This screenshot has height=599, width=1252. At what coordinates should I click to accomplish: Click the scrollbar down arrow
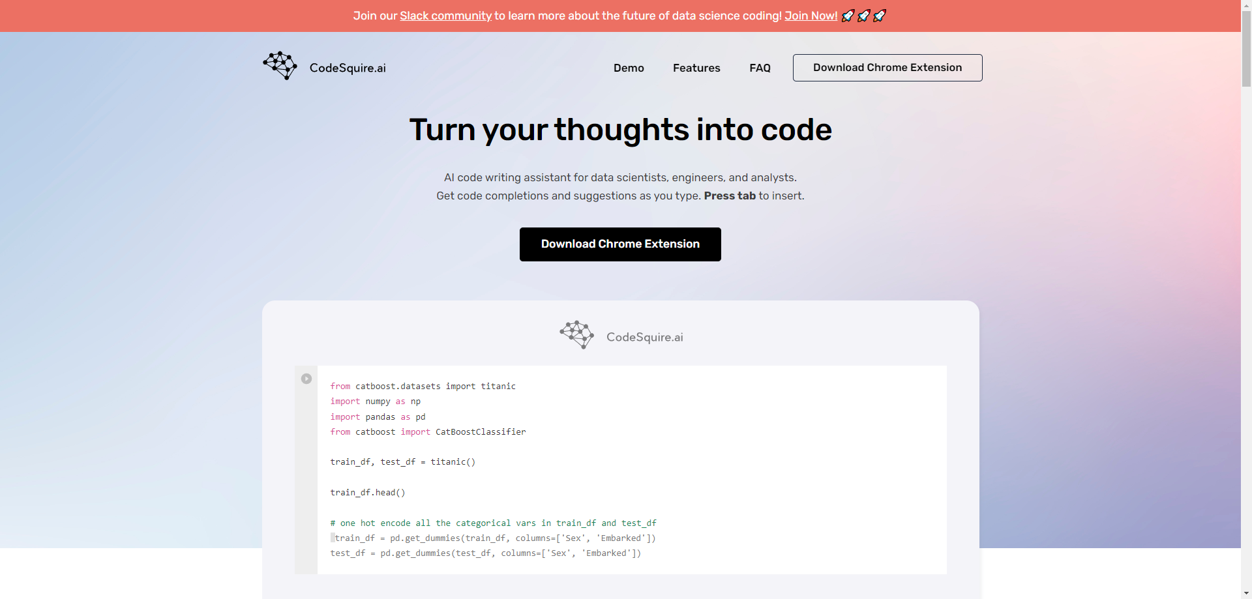(x=1246, y=594)
